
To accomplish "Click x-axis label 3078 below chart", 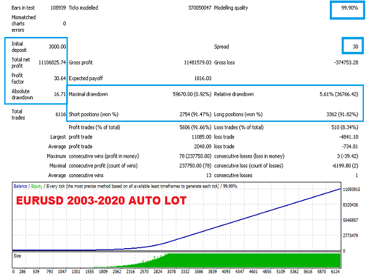I will tap(171, 272).
